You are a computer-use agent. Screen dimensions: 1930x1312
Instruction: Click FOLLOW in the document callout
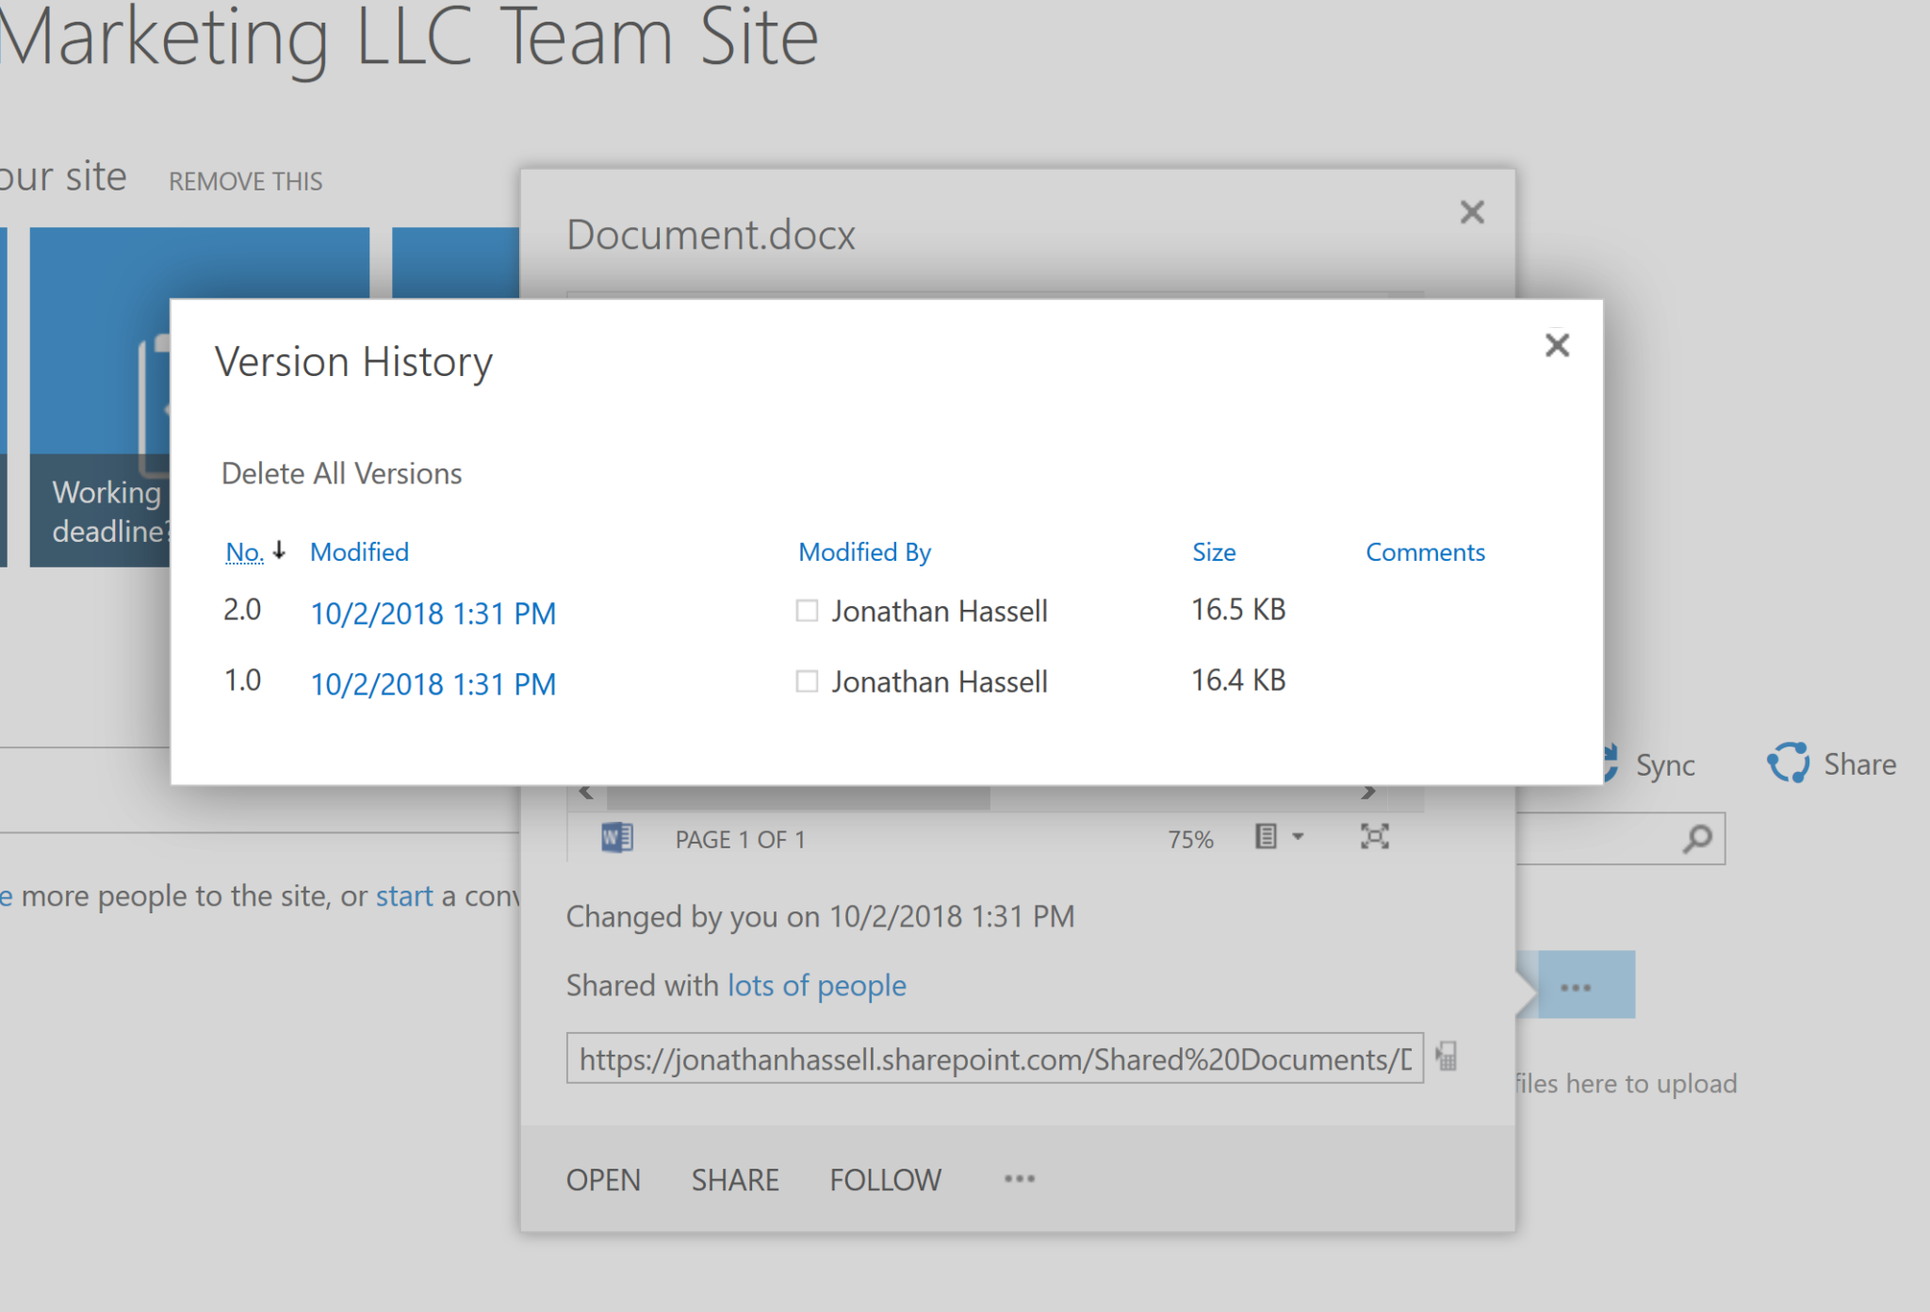tap(885, 1179)
